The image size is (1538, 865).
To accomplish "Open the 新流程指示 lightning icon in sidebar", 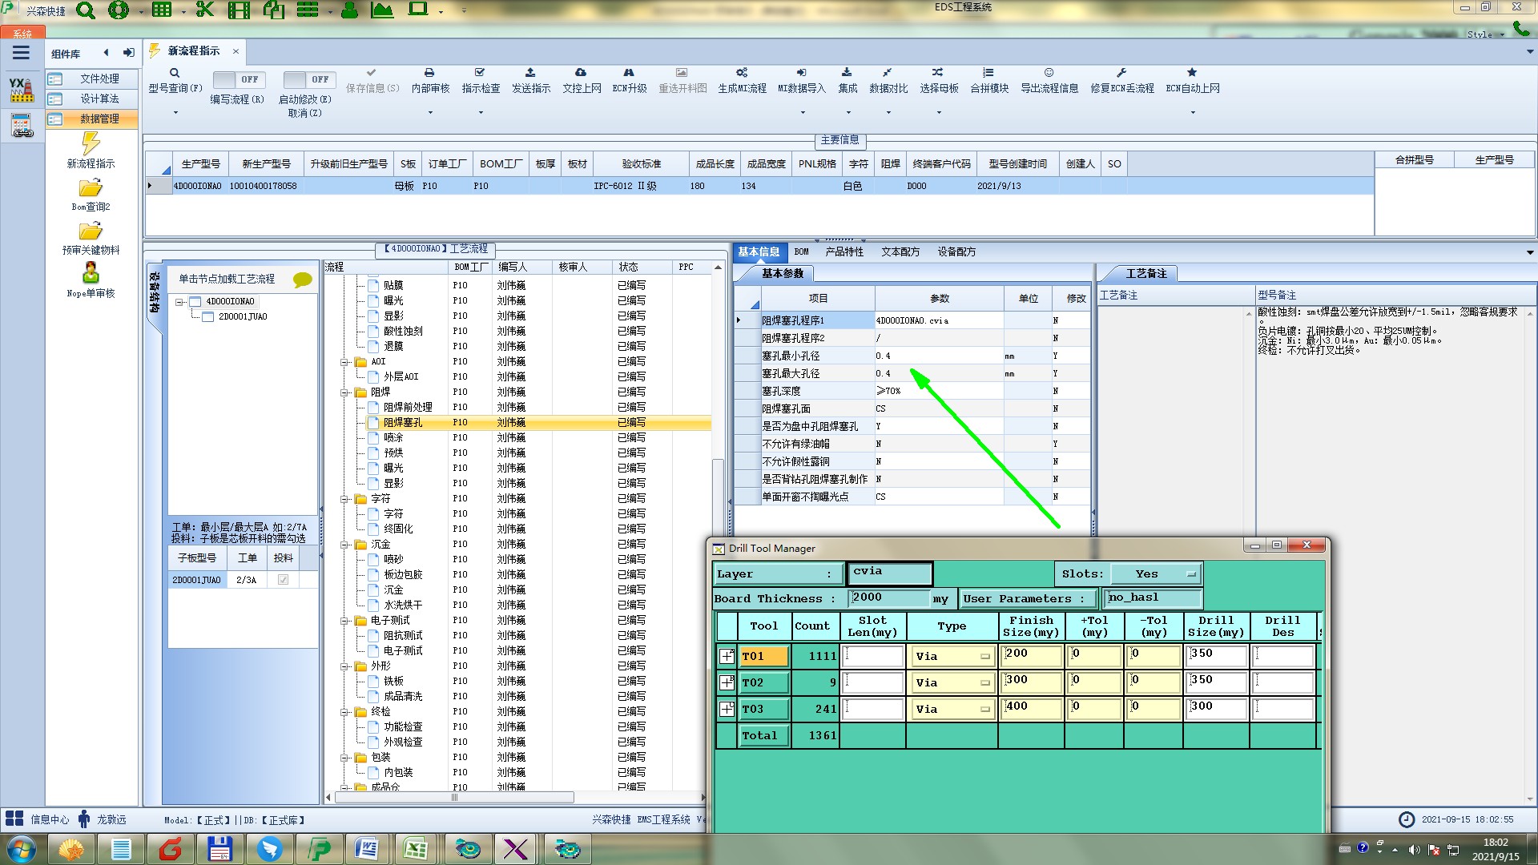I will [91, 144].
